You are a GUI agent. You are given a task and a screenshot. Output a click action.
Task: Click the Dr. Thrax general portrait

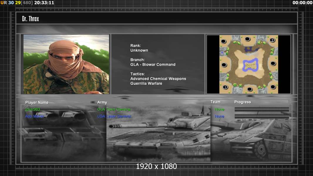66,64
